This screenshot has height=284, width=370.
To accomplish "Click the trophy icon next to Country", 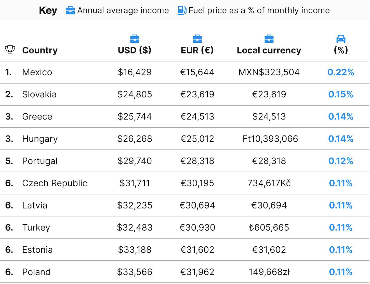I will point(10,50).
